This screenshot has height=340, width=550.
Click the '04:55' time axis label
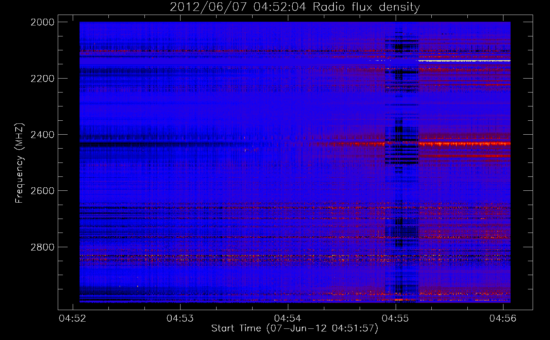(x=395, y=318)
